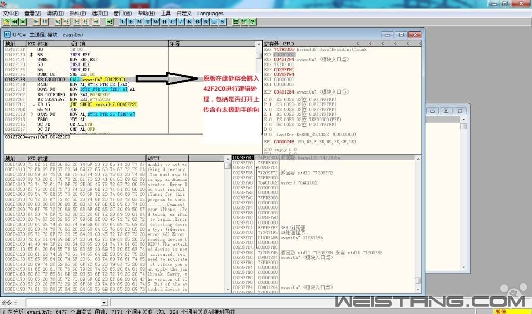
Task: Expand the command line dropdown arrow
Action: (x=104, y=303)
